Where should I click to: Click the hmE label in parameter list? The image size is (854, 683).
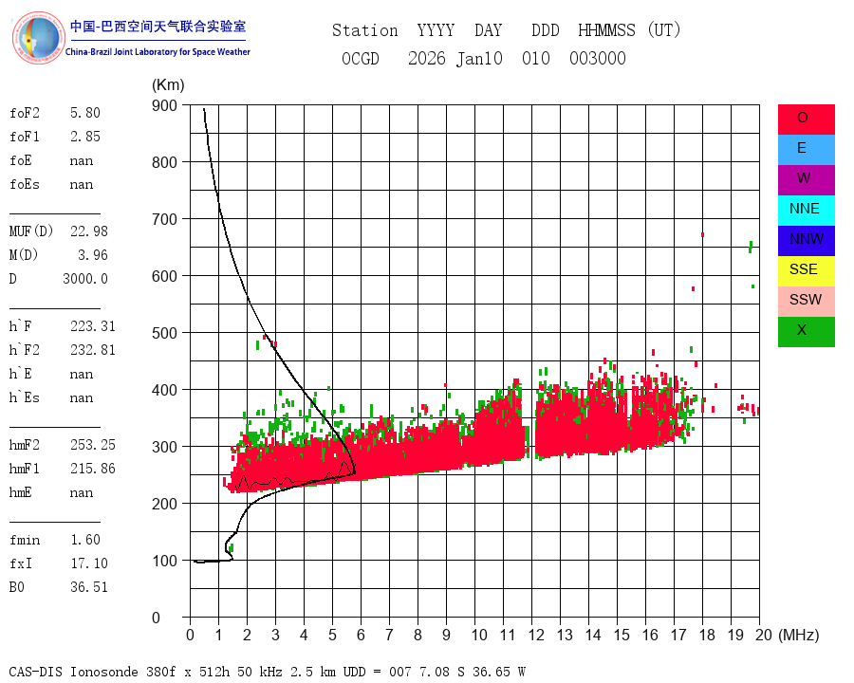click(x=21, y=492)
